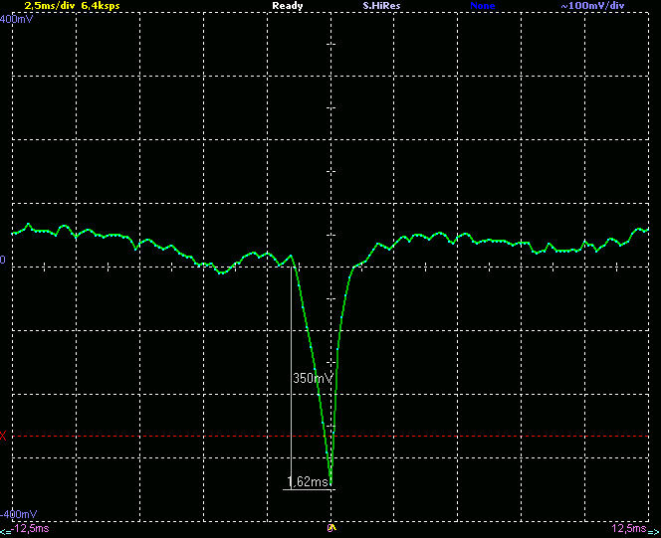Screen dimensions: 661x538
Task: Click the red dashed trigger level line
Action: click(330, 437)
